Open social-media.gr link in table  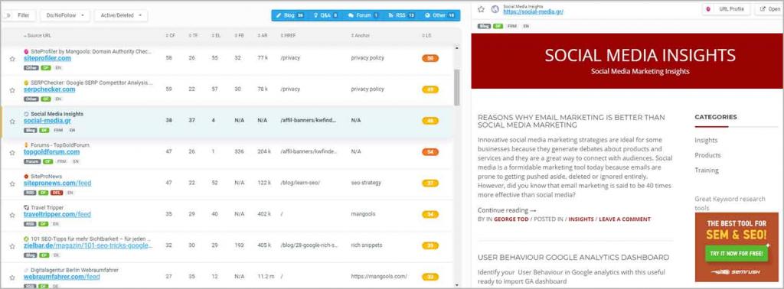coord(47,120)
